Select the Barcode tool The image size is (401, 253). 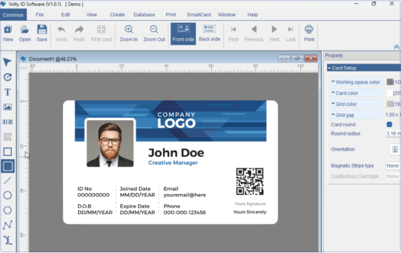7,122
